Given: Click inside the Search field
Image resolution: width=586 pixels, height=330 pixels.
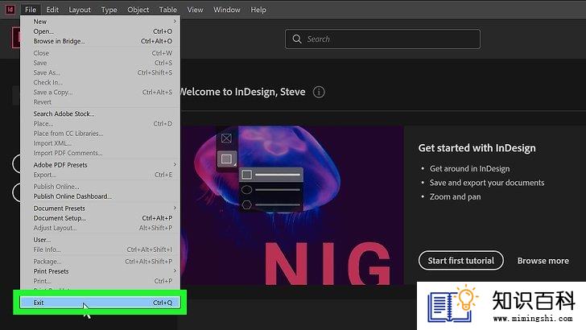Looking at the screenshot, I should click(382, 39).
